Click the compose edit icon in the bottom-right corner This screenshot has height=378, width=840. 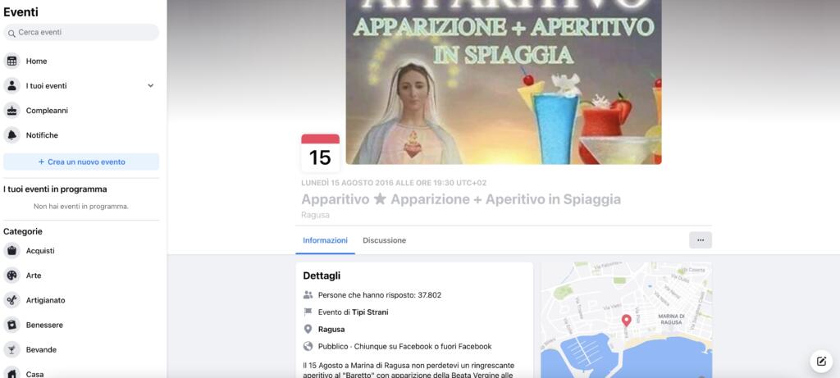(820, 362)
